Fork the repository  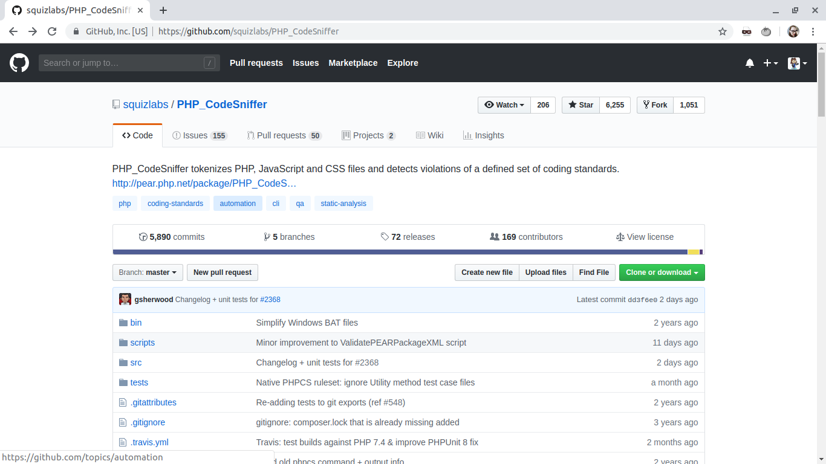[655, 105]
